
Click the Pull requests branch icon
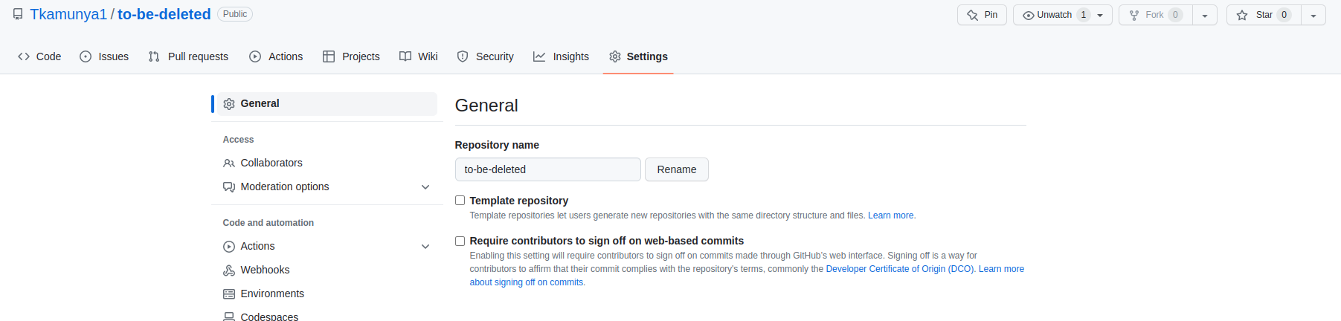pos(154,56)
